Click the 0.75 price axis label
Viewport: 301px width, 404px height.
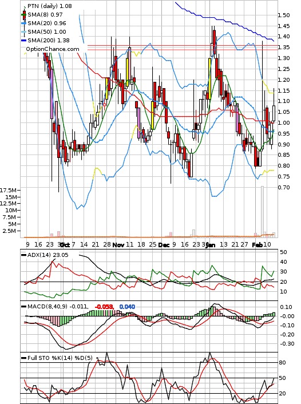(284, 177)
